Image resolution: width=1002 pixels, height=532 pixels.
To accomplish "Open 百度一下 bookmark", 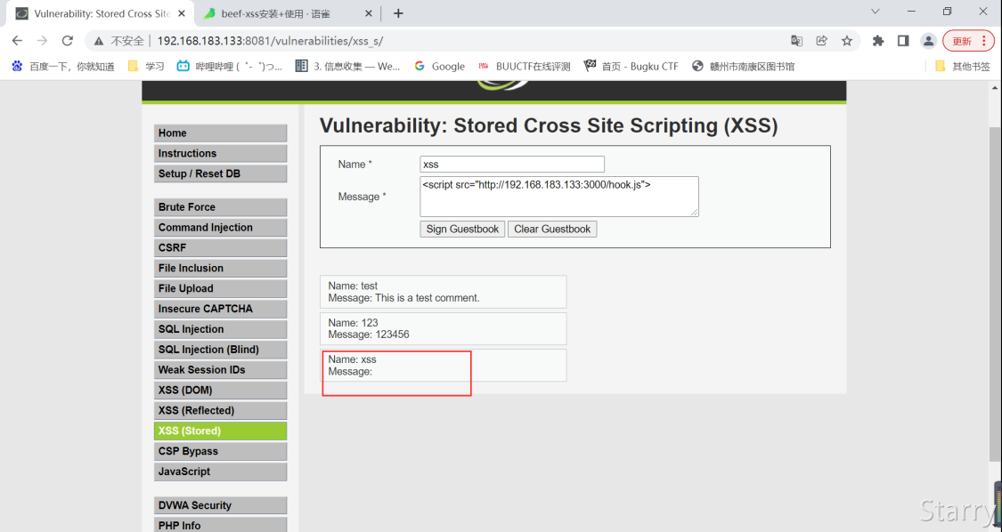I will [62, 66].
